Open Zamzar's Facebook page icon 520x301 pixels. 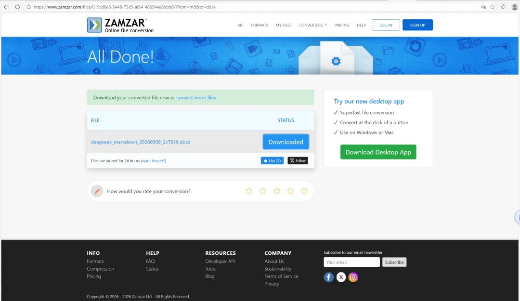329,277
